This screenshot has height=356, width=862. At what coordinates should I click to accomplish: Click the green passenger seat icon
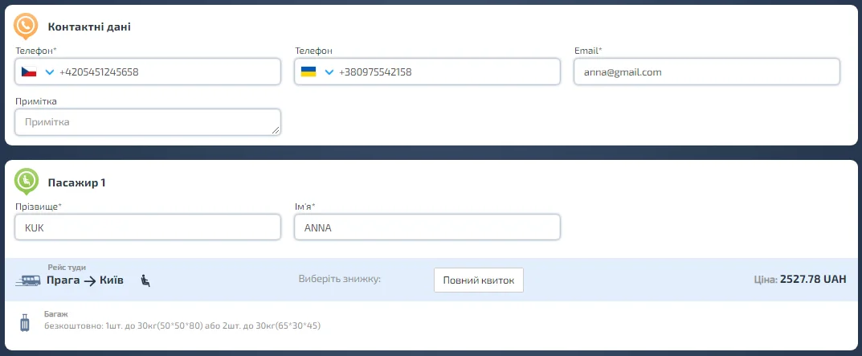pyautogui.click(x=26, y=182)
